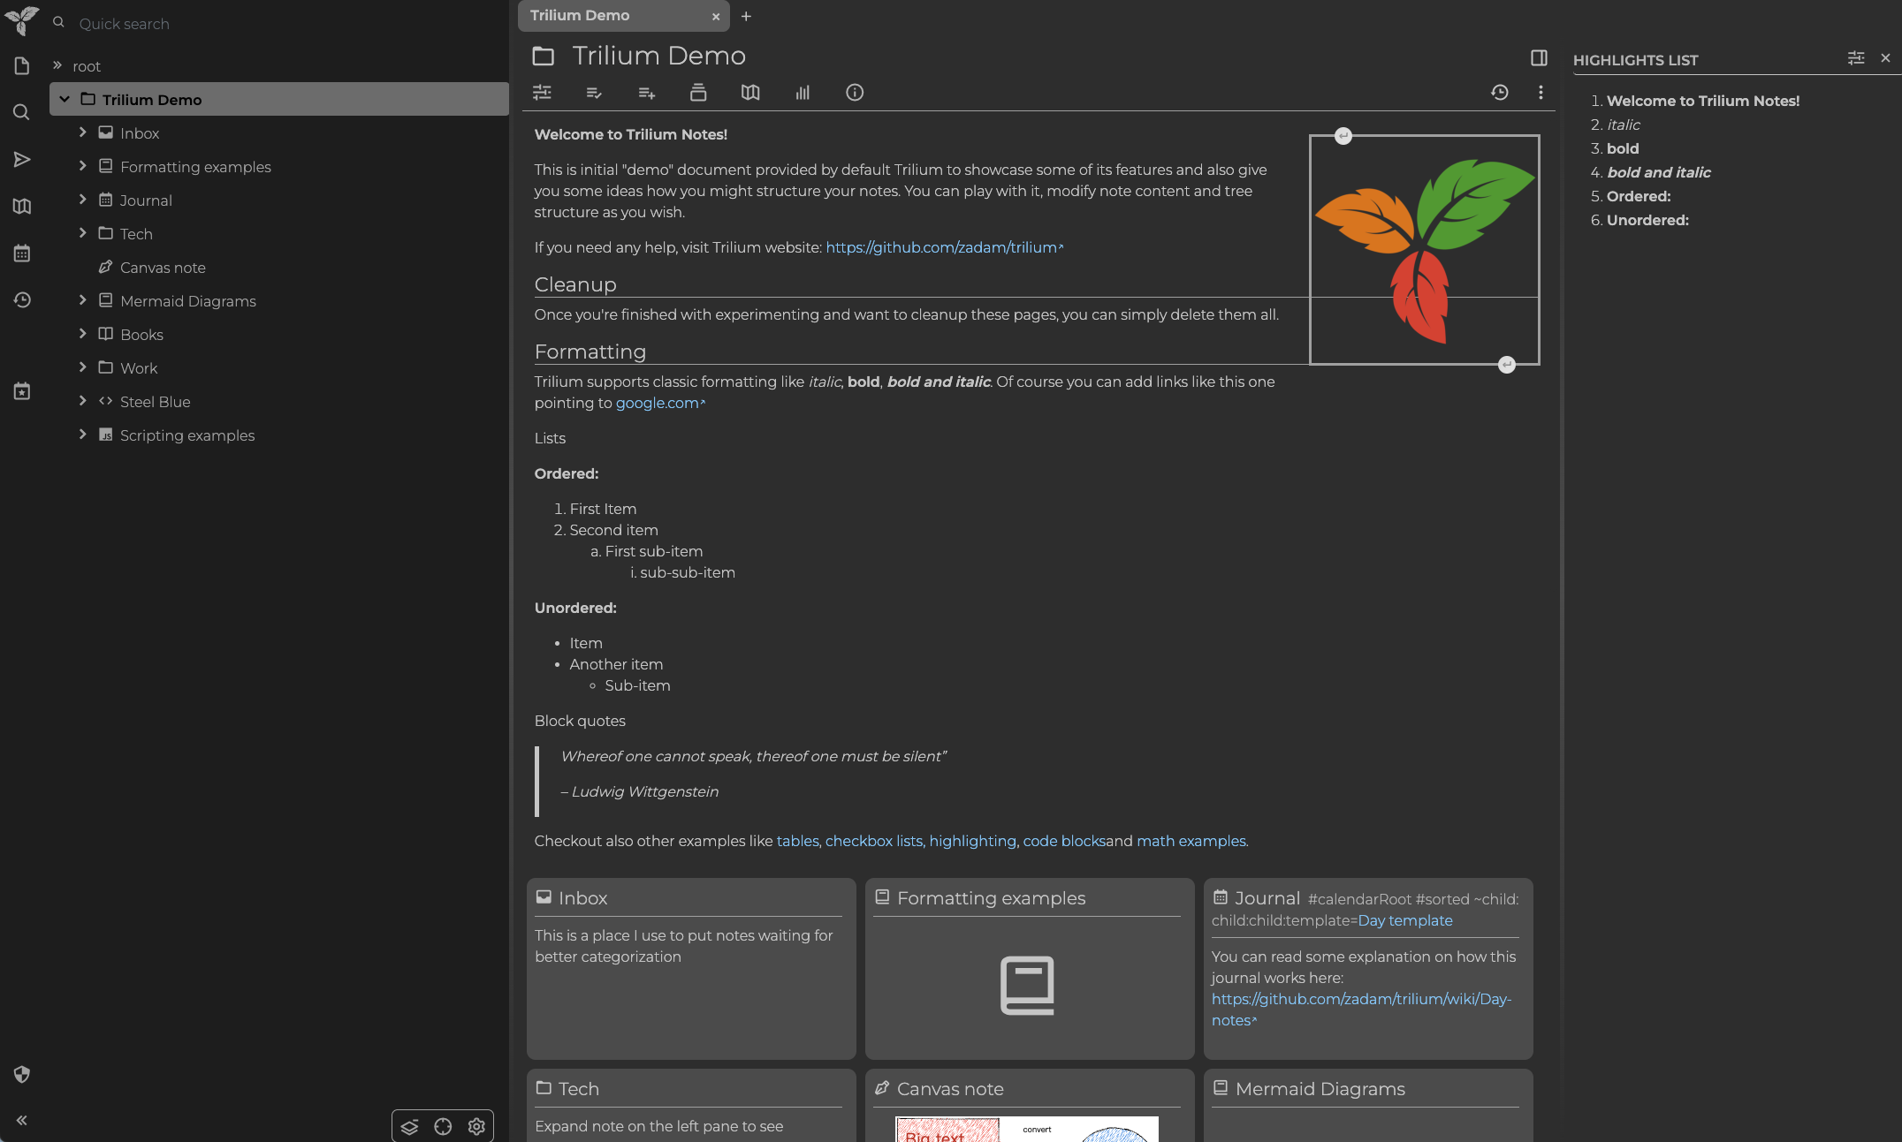Open Owned Attributes ribbon tab
This screenshot has height=1142, width=1902.
[x=594, y=93]
